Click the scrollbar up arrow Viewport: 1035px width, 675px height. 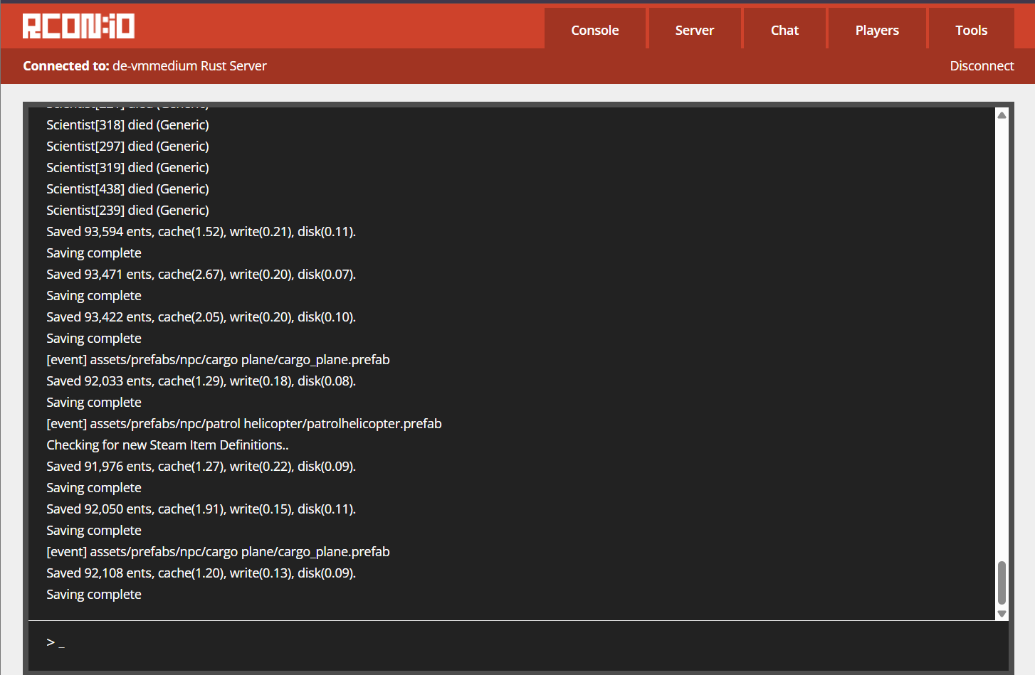click(1002, 115)
